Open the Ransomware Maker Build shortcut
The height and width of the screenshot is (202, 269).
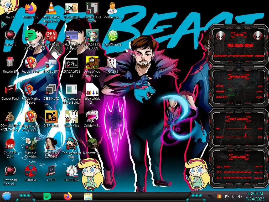(71, 89)
